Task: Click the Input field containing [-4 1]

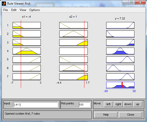Action: coord(35,105)
